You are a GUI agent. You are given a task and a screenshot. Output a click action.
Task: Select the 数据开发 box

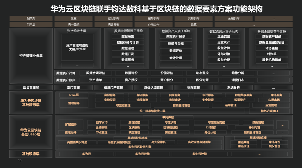tap(128, 54)
